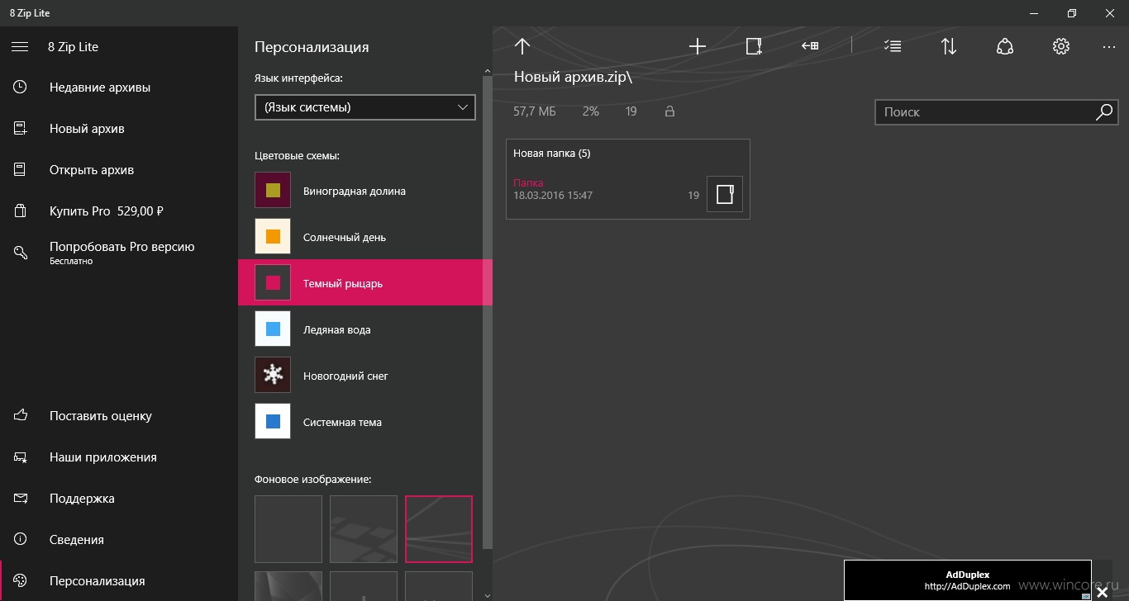Click the key icon for Pro trial

click(21, 252)
